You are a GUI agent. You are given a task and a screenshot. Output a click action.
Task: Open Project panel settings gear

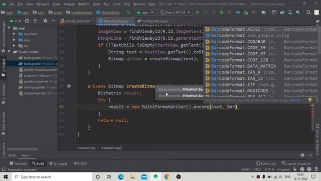[45, 21]
